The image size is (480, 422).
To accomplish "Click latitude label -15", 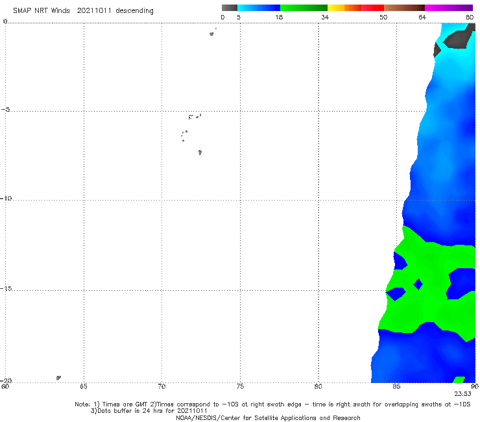I will (x=6, y=288).
